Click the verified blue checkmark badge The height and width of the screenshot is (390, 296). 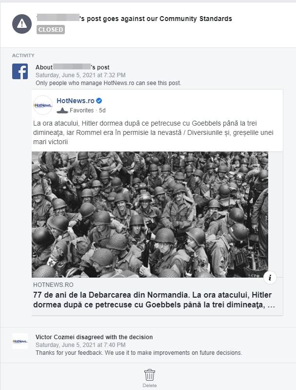pos(99,101)
